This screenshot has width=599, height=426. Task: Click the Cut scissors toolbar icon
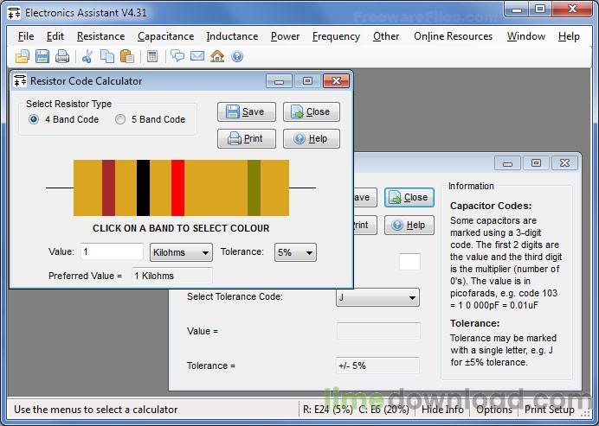point(87,56)
